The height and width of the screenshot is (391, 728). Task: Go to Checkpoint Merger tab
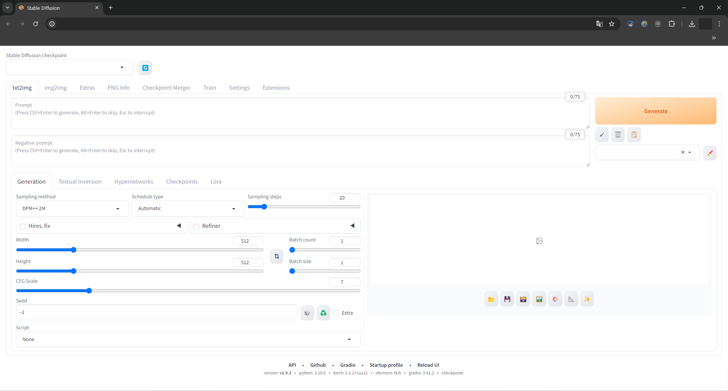coord(167,88)
